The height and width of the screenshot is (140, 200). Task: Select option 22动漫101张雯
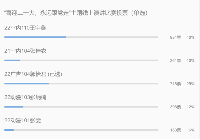point(23,121)
